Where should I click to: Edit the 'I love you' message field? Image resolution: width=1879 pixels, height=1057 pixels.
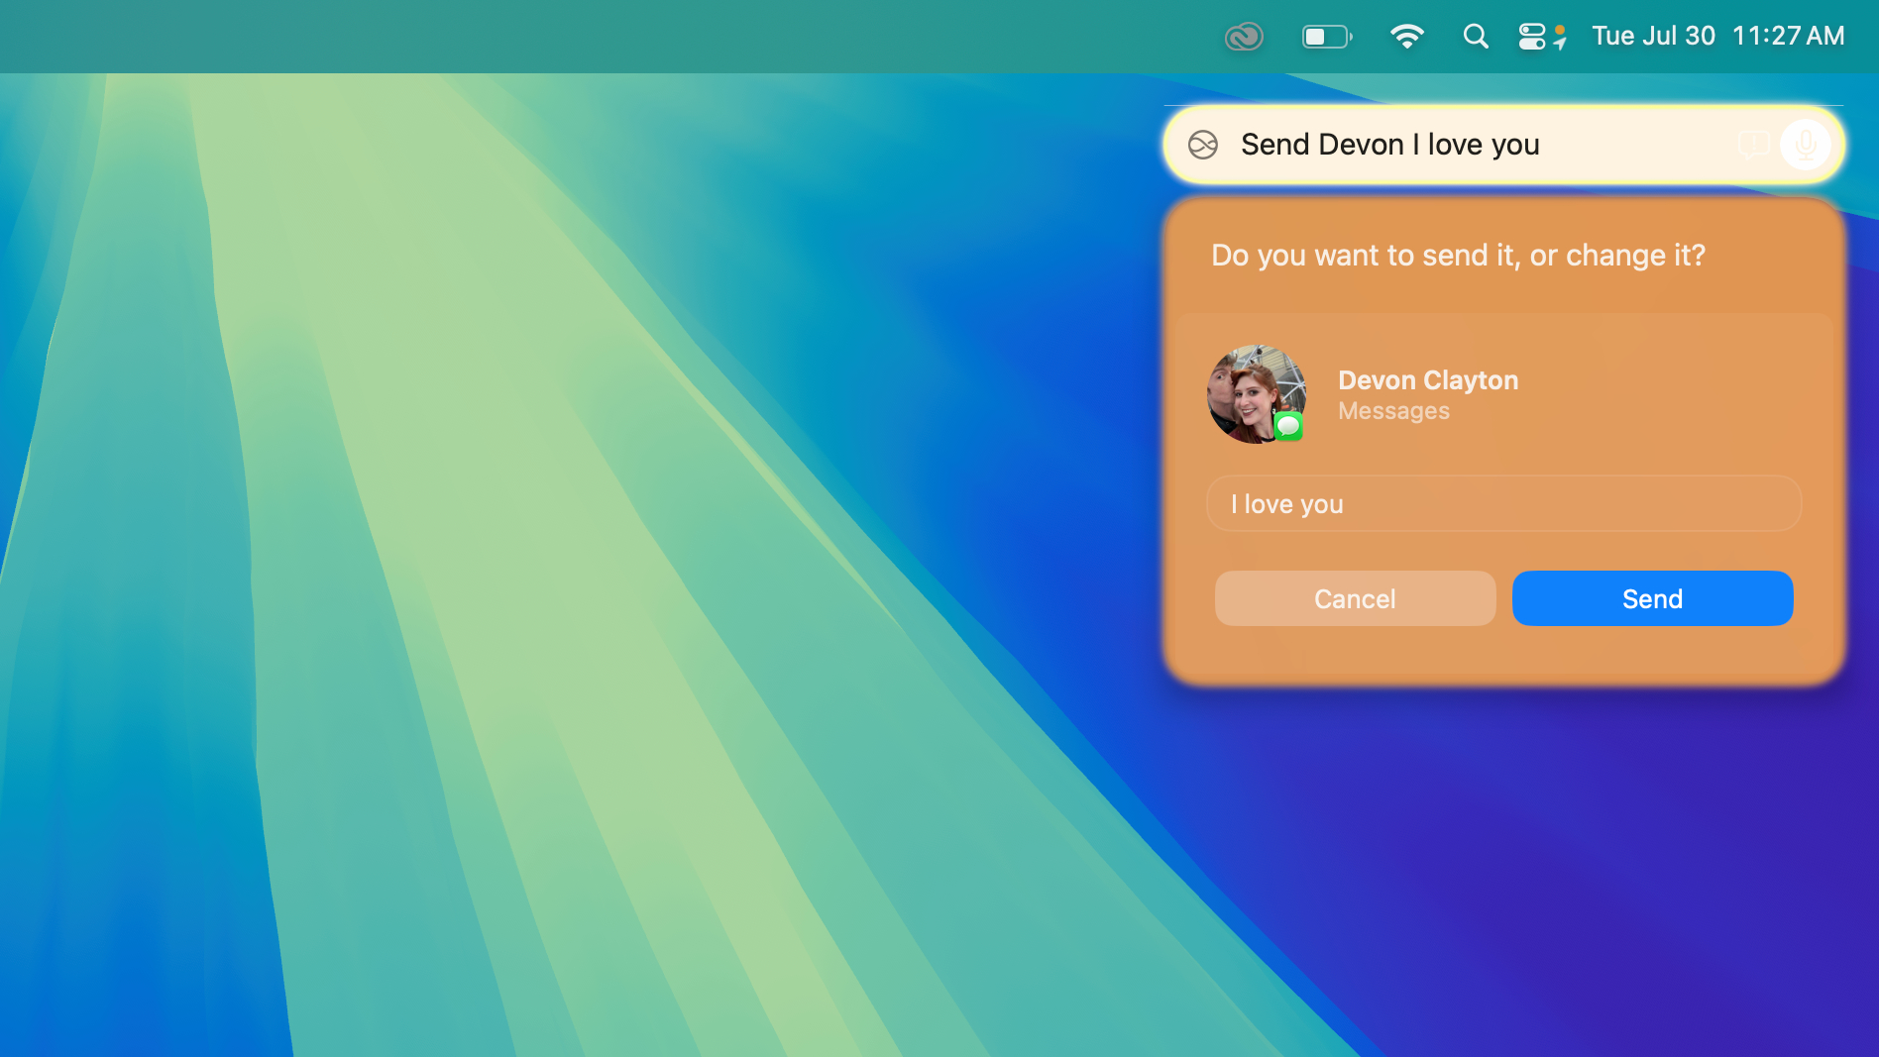pos(1503,504)
